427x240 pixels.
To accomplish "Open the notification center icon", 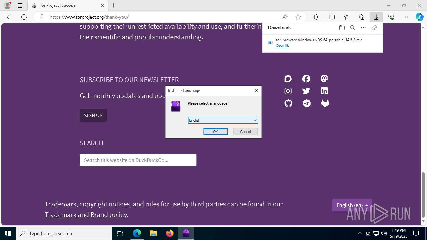I will (x=416, y=233).
